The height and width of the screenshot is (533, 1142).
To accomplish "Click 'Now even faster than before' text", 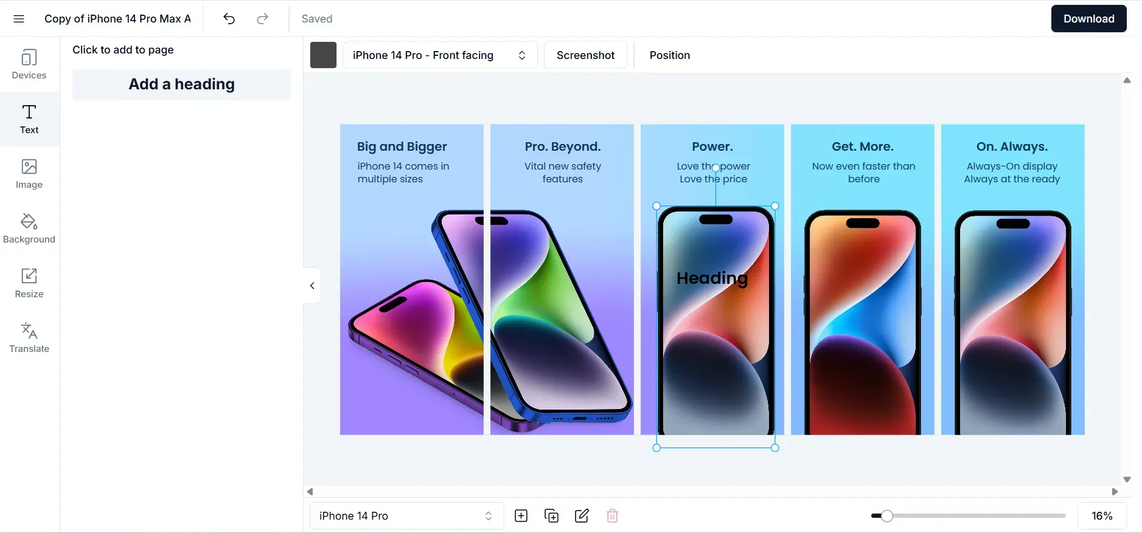I will (863, 173).
